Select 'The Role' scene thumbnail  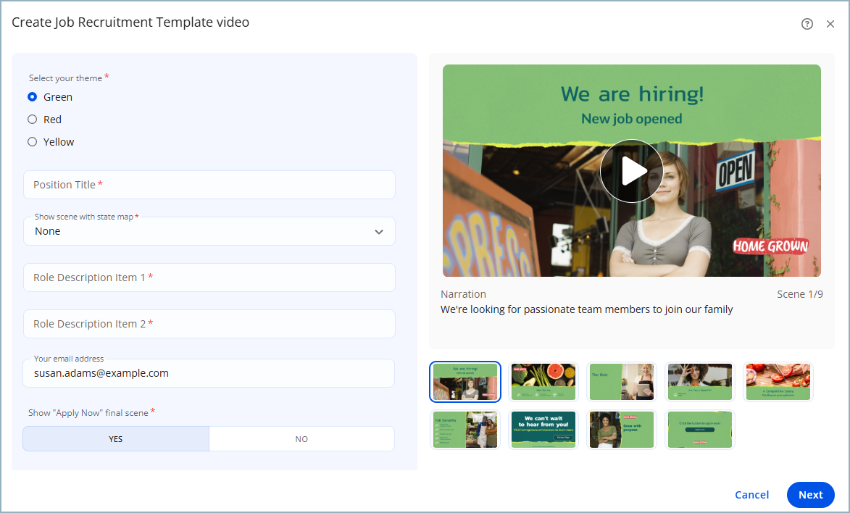622,382
